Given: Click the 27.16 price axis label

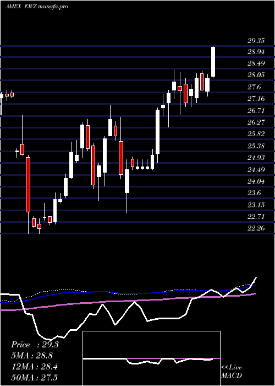Looking at the screenshot, I should pos(256,99).
